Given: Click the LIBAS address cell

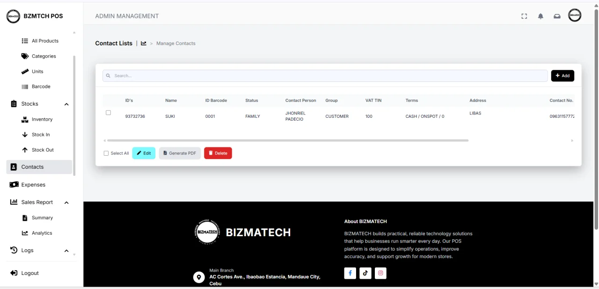Looking at the screenshot, I should click(x=475, y=113).
